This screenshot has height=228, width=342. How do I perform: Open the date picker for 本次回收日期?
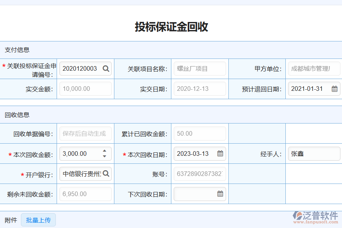click(x=220, y=154)
